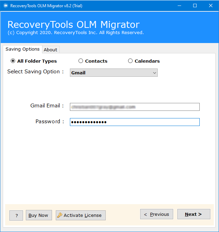219x232 pixels.
Task: Click the 'Password :' label text
Action: [x=50, y=122]
